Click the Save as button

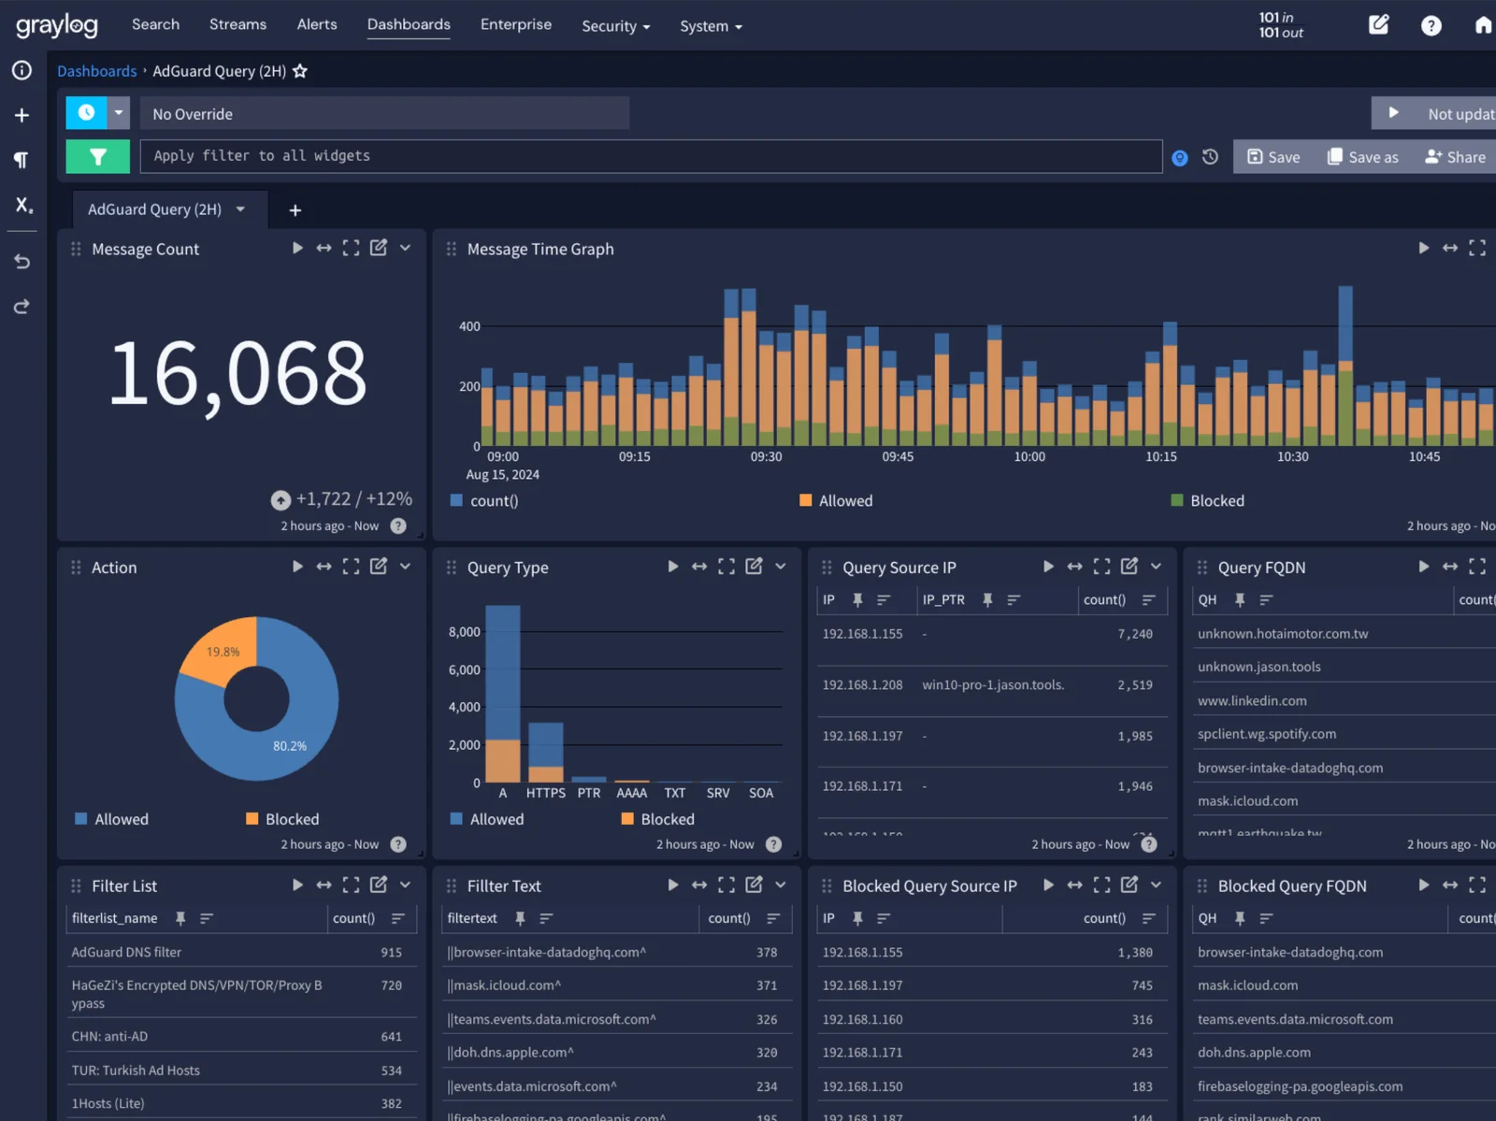coord(1363,157)
